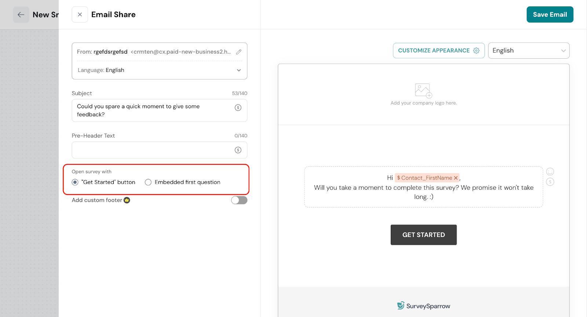The height and width of the screenshot is (317, 587).
Task: Insert variable in Subject field
Action: point(238,108)
